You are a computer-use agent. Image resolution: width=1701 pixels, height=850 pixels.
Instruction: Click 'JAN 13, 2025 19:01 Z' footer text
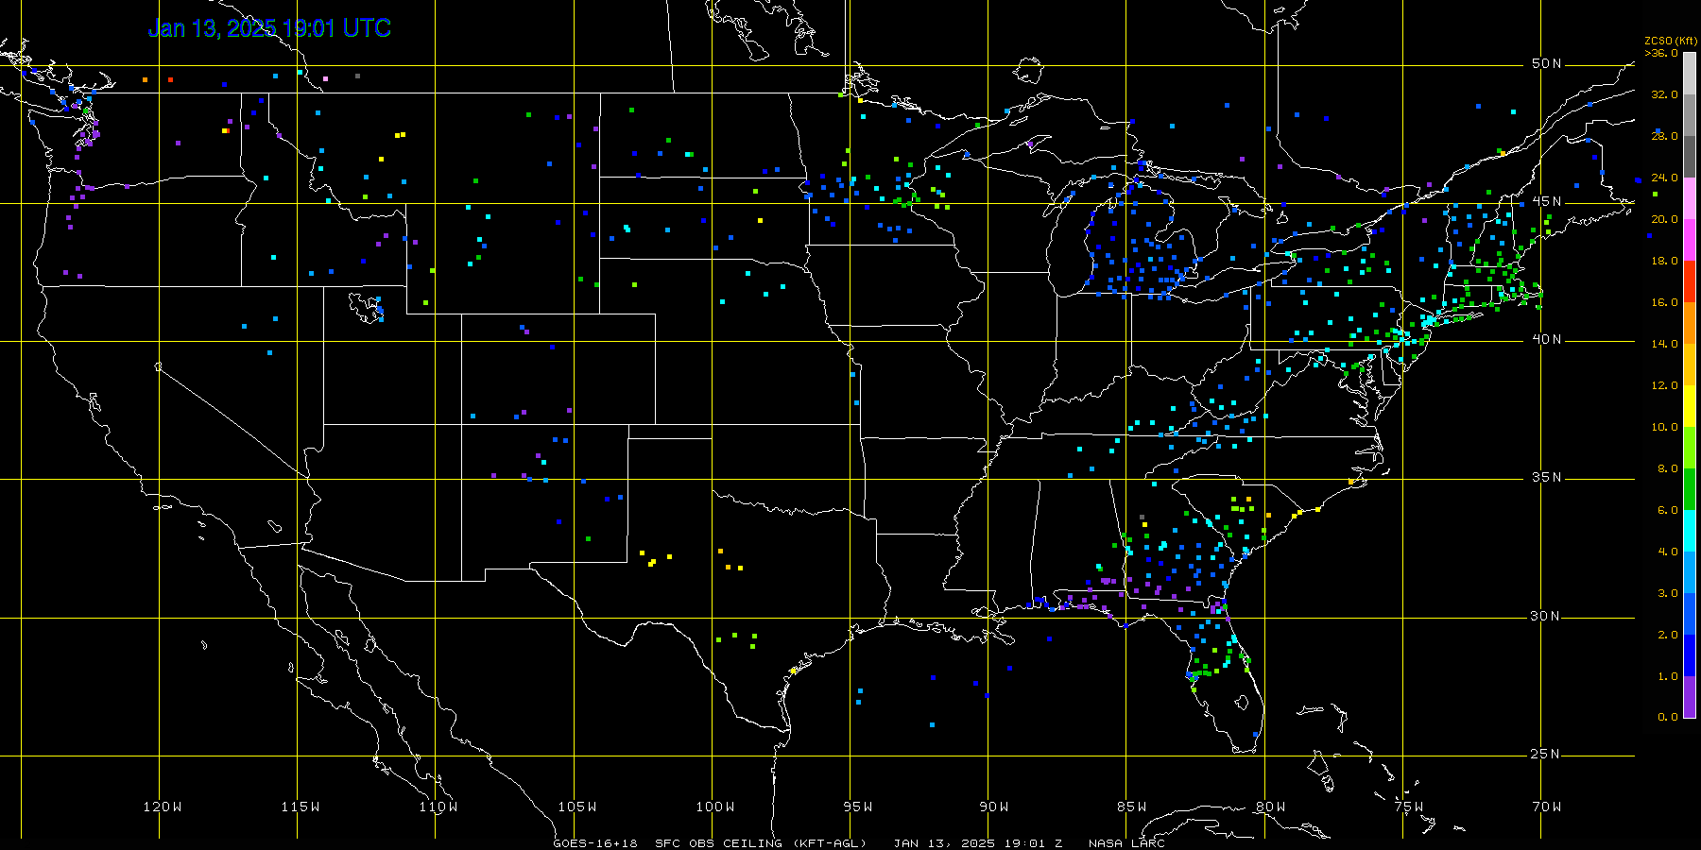pos(978,843)
